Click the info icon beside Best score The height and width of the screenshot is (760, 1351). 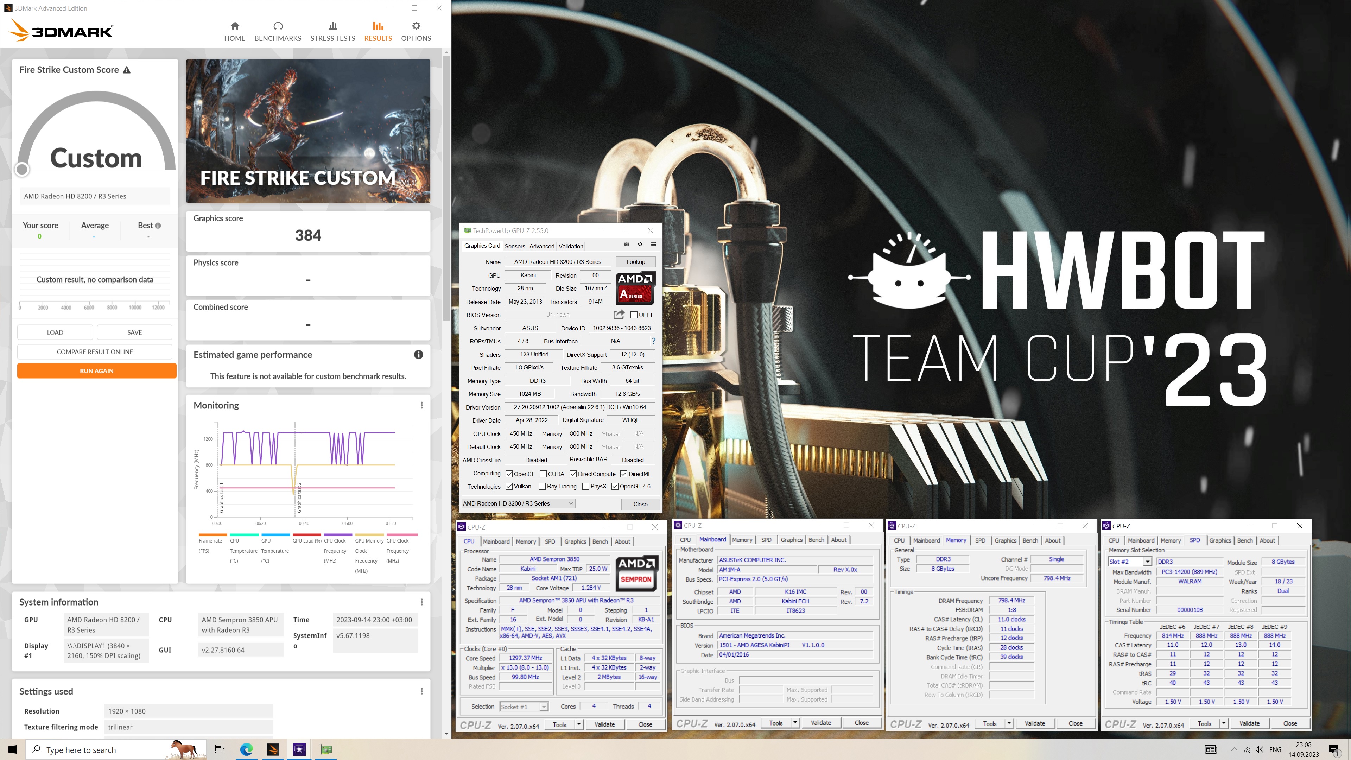(158, 226)
